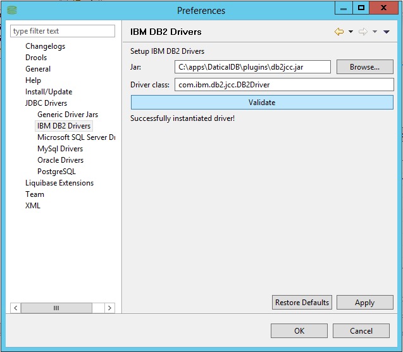Close the Preferences window
Image resolution: width=403 pixels, height=352 pixels.
(x=384, y=8)
